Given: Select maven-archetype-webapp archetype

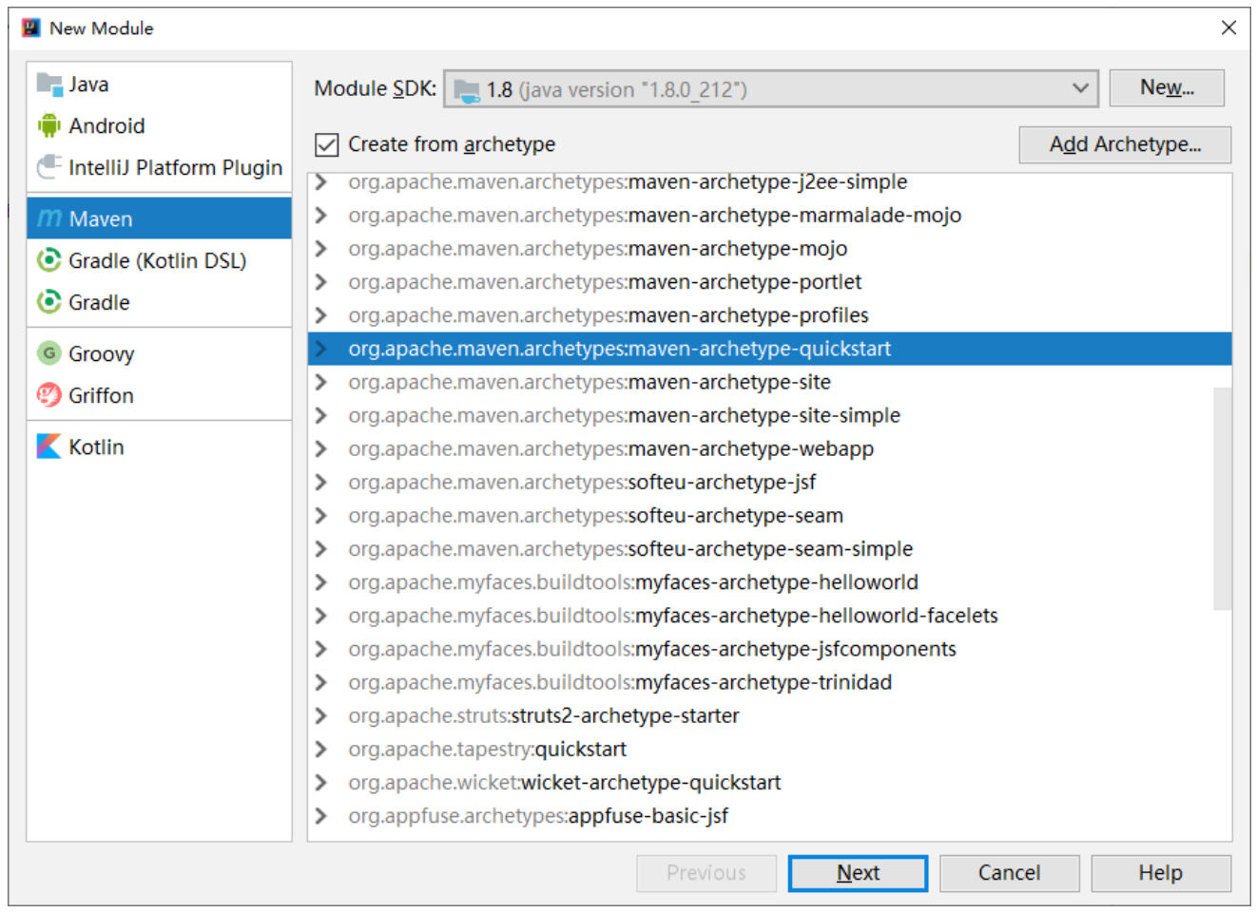Looking at the screenshot, I should (x=769, y=448).
